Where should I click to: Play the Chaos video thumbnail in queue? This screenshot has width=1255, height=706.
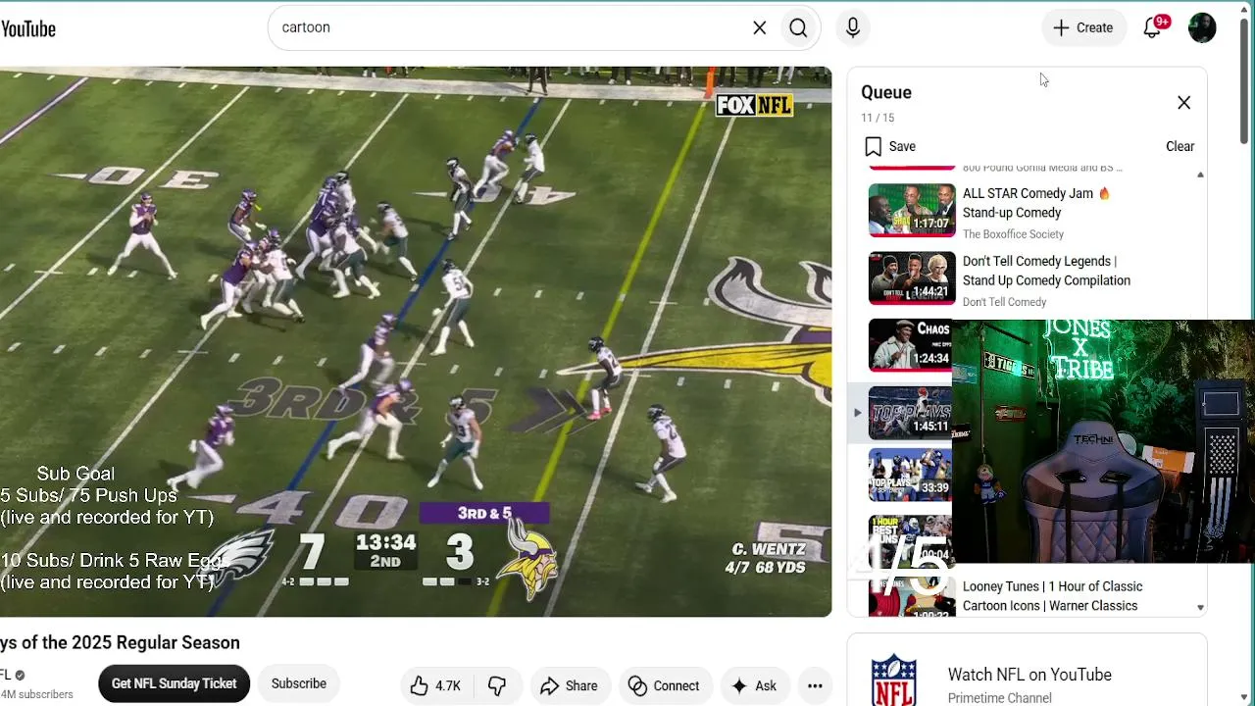point(910,345)
